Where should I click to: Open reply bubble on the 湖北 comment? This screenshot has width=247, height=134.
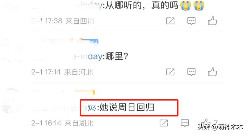click(x=185, y=123)
